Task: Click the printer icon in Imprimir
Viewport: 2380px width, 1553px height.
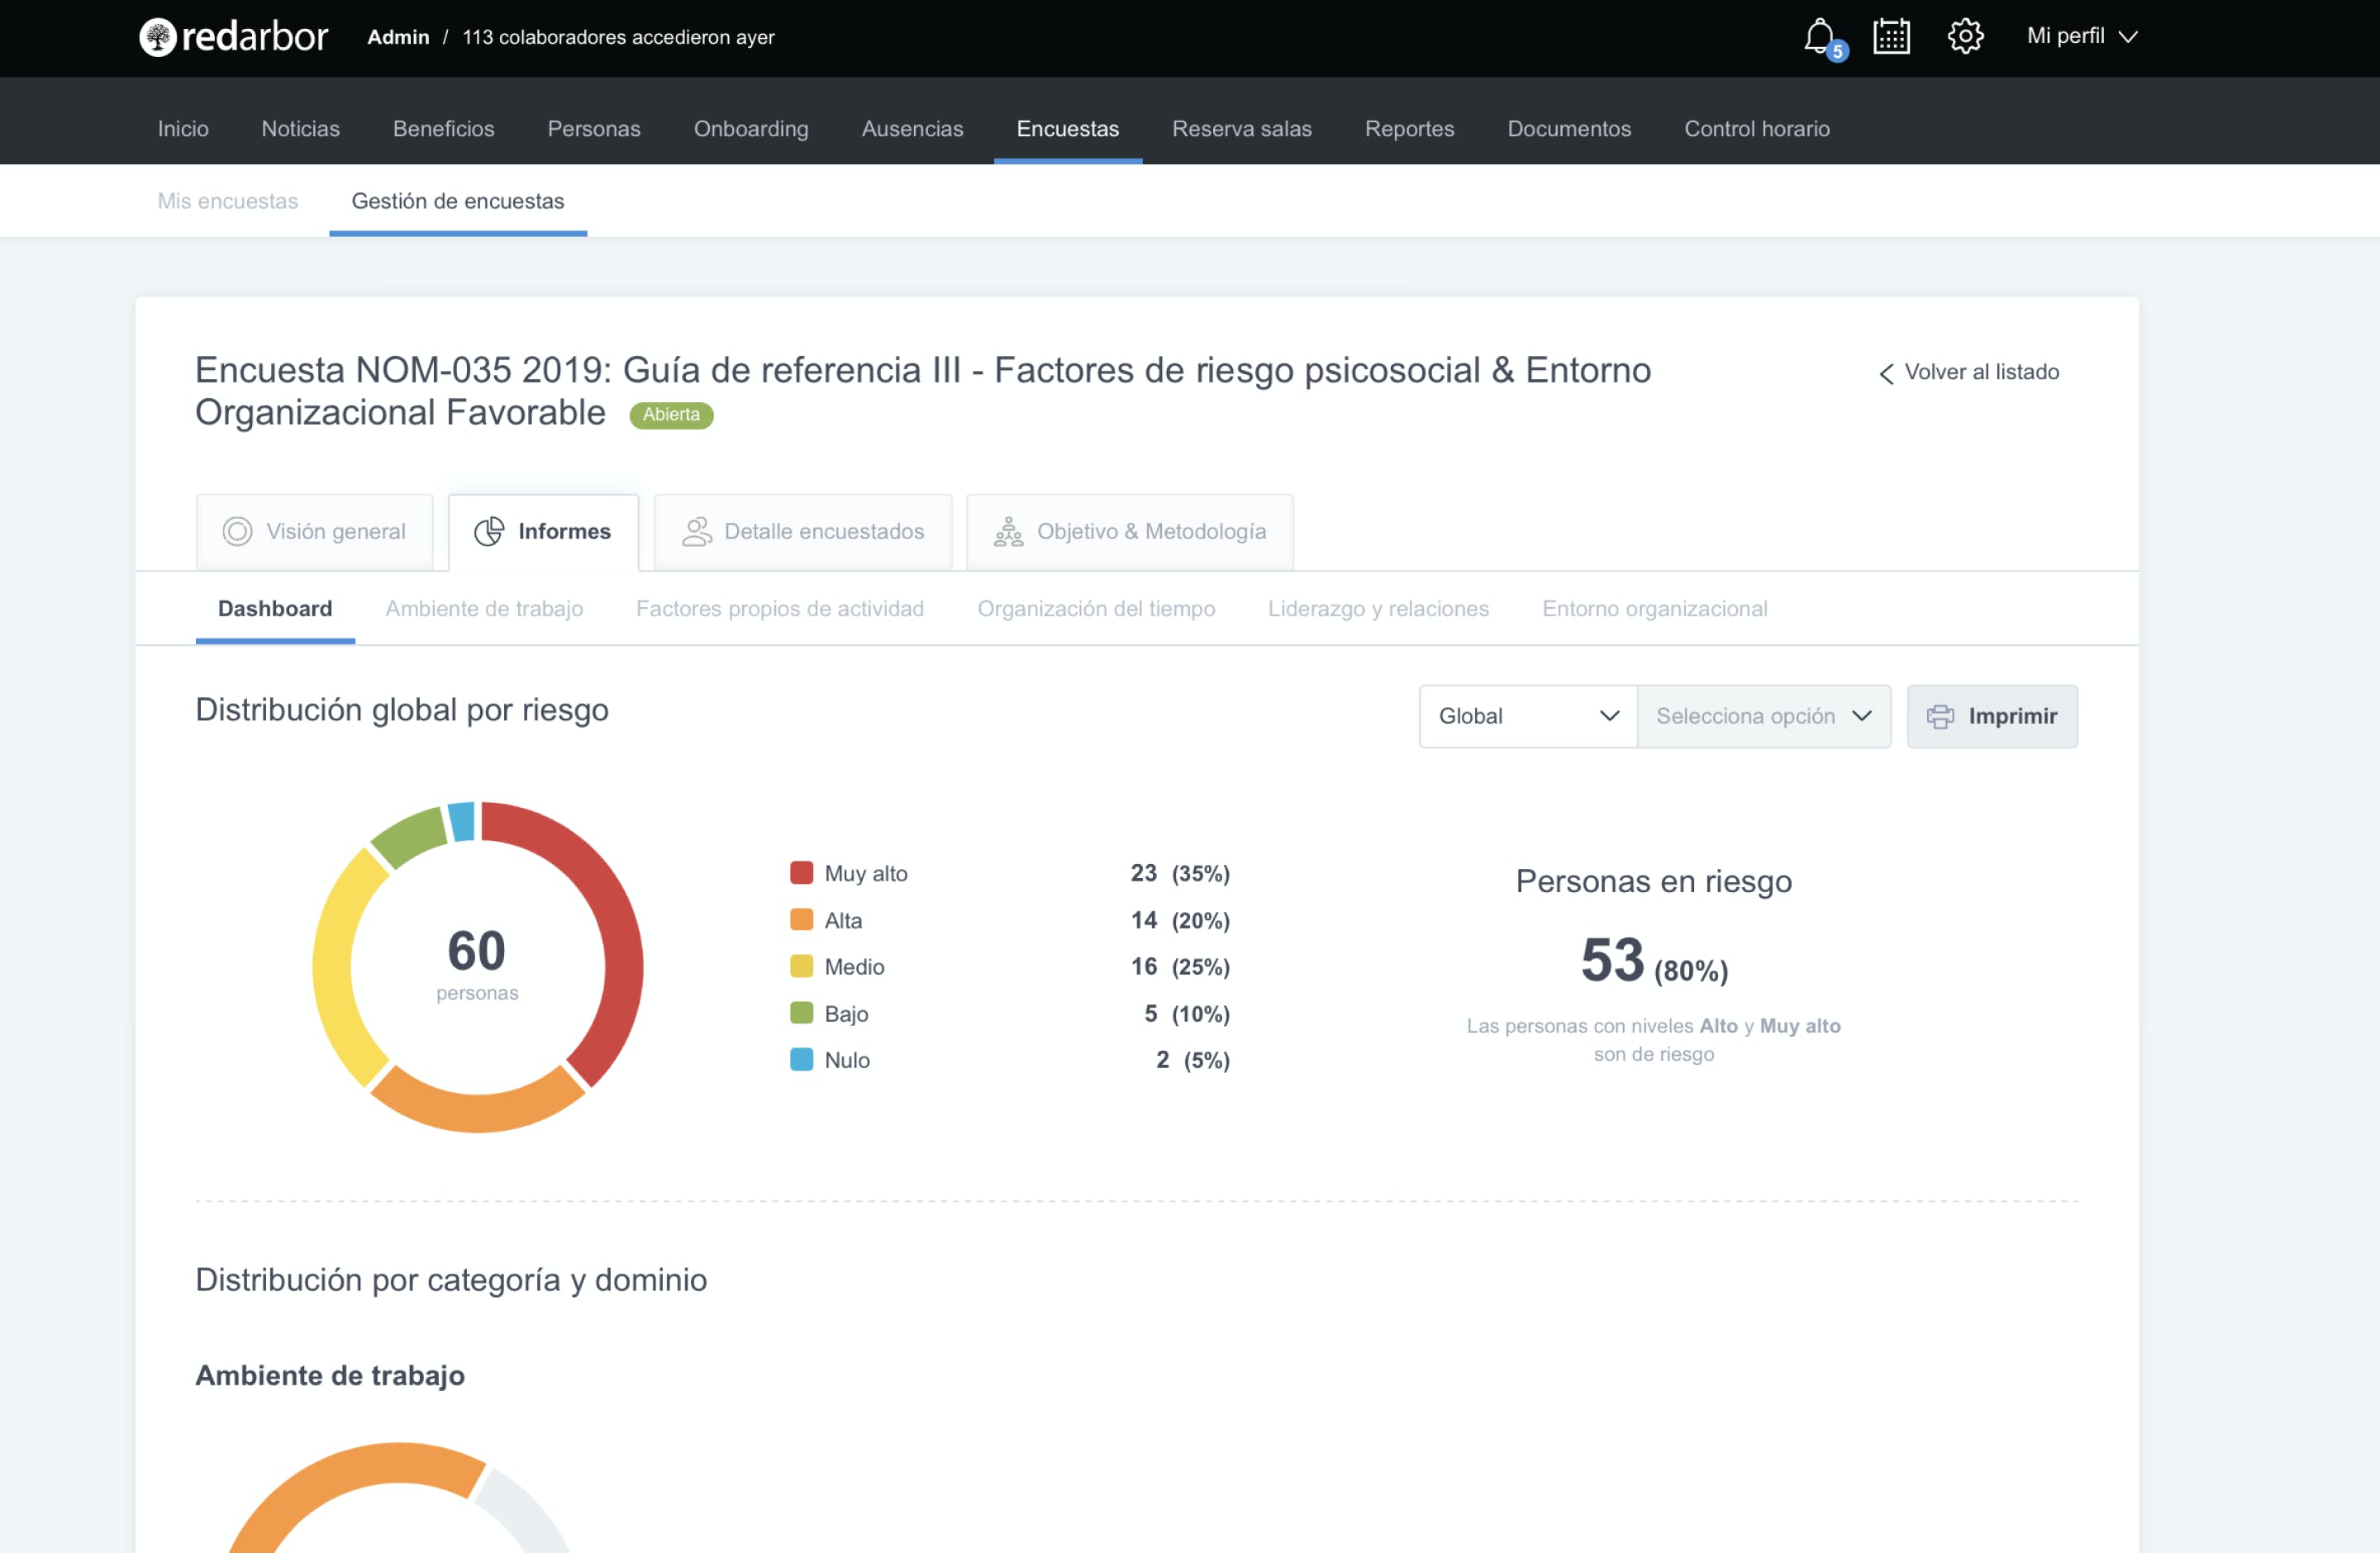Action: 1940,716
